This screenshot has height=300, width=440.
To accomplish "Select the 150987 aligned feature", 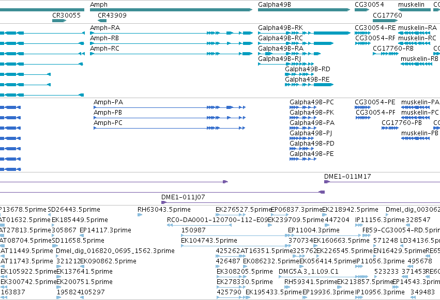I will tap(236, 235).
